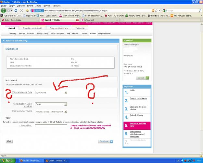Select the Osobní section tab
Viewport: 203px width, 163px height.
point(12,28)
